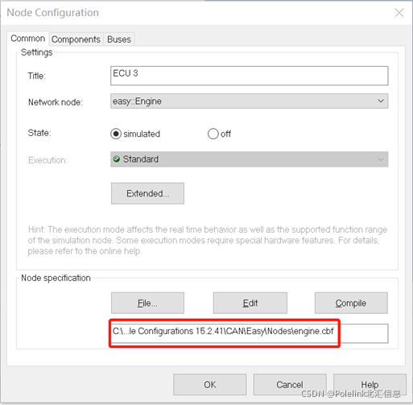
Task: Click the Cancel button
Action: point(290,385)
